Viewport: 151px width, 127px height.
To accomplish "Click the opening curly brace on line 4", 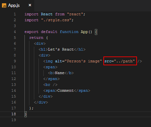I will [x=96, y=32].
